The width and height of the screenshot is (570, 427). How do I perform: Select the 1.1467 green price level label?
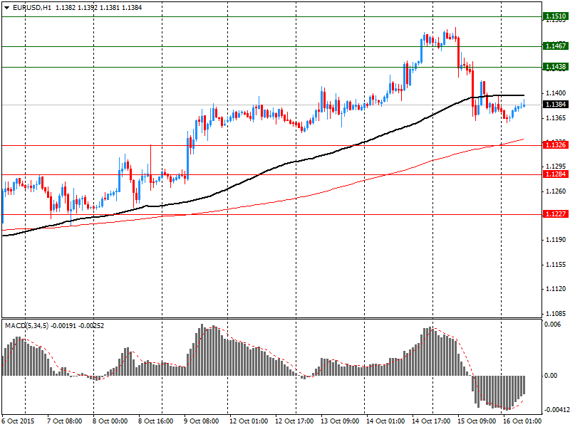click(555, 46)
